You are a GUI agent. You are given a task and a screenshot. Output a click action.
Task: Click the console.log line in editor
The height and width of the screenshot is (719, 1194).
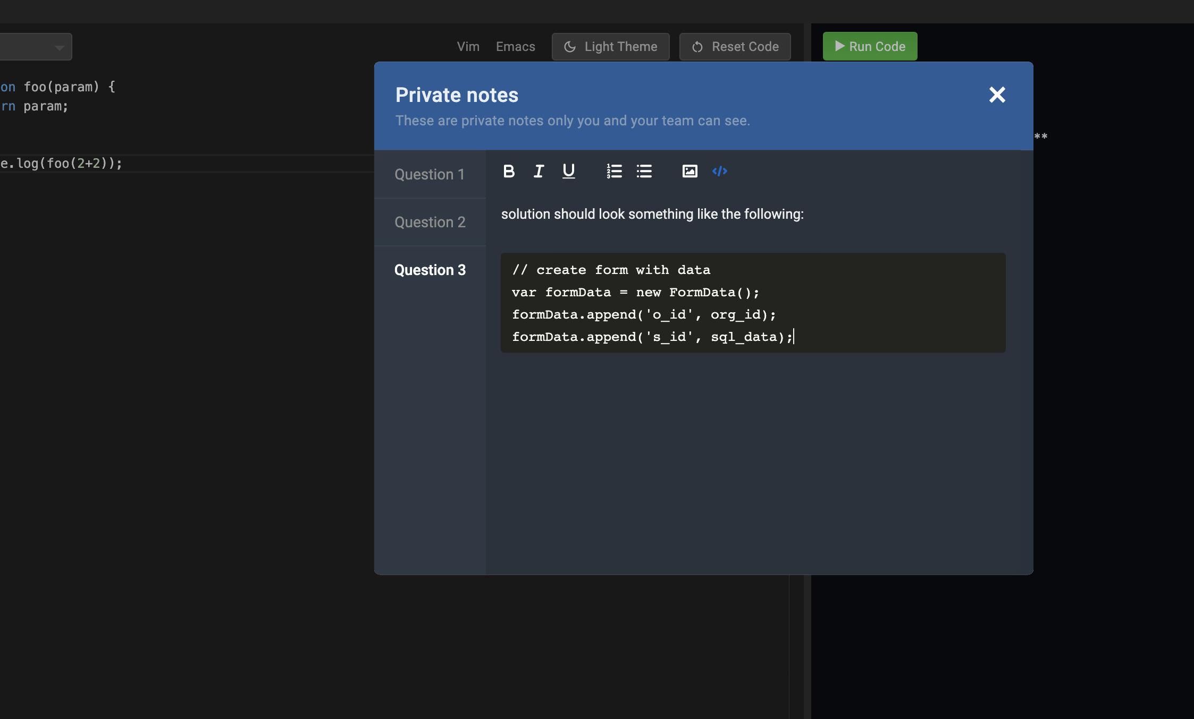[62, 164]
